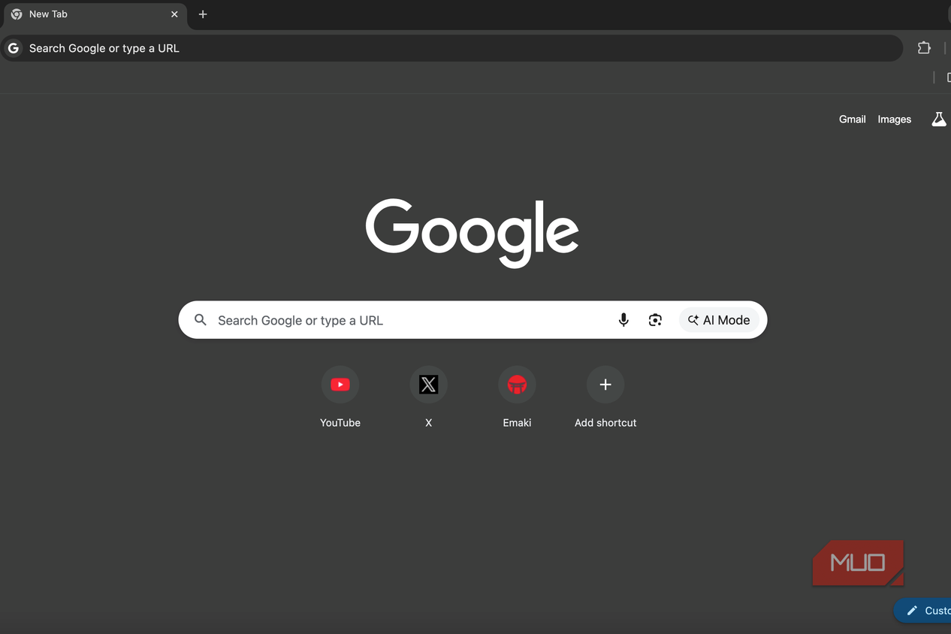Click the Emaki shortcut label
Viewport: 951px width, 634px height.
(x=517, y=423)
